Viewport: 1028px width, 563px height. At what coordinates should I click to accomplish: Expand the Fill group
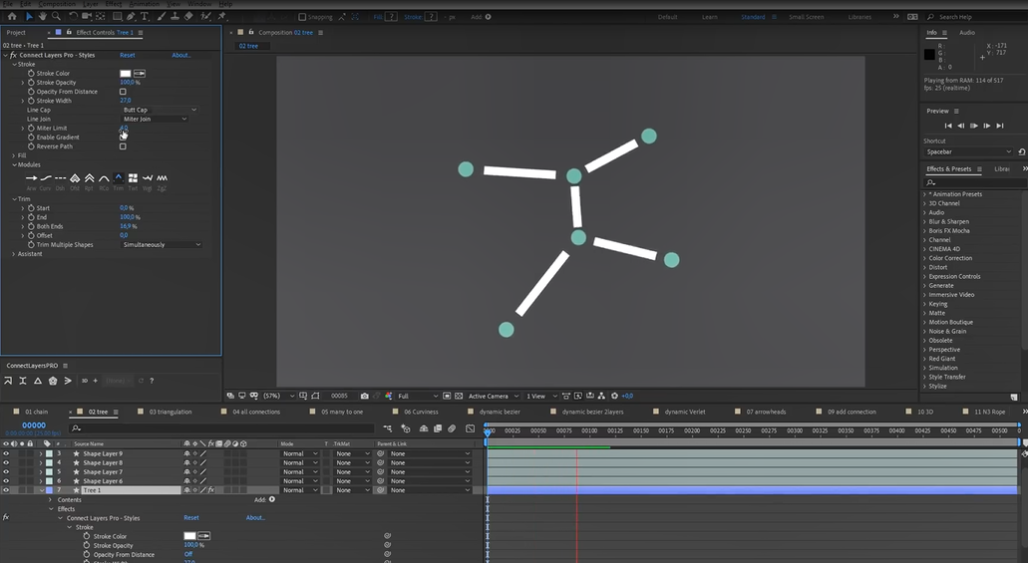pos(14,156)
